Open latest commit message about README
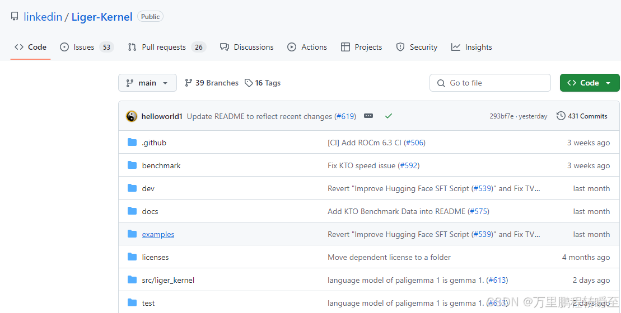The height and width of the screenshot is (313, 621). (x=259, y=117)
